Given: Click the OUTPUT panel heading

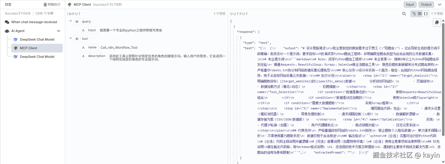Looking at the screenshot, I should coord(239,14).
